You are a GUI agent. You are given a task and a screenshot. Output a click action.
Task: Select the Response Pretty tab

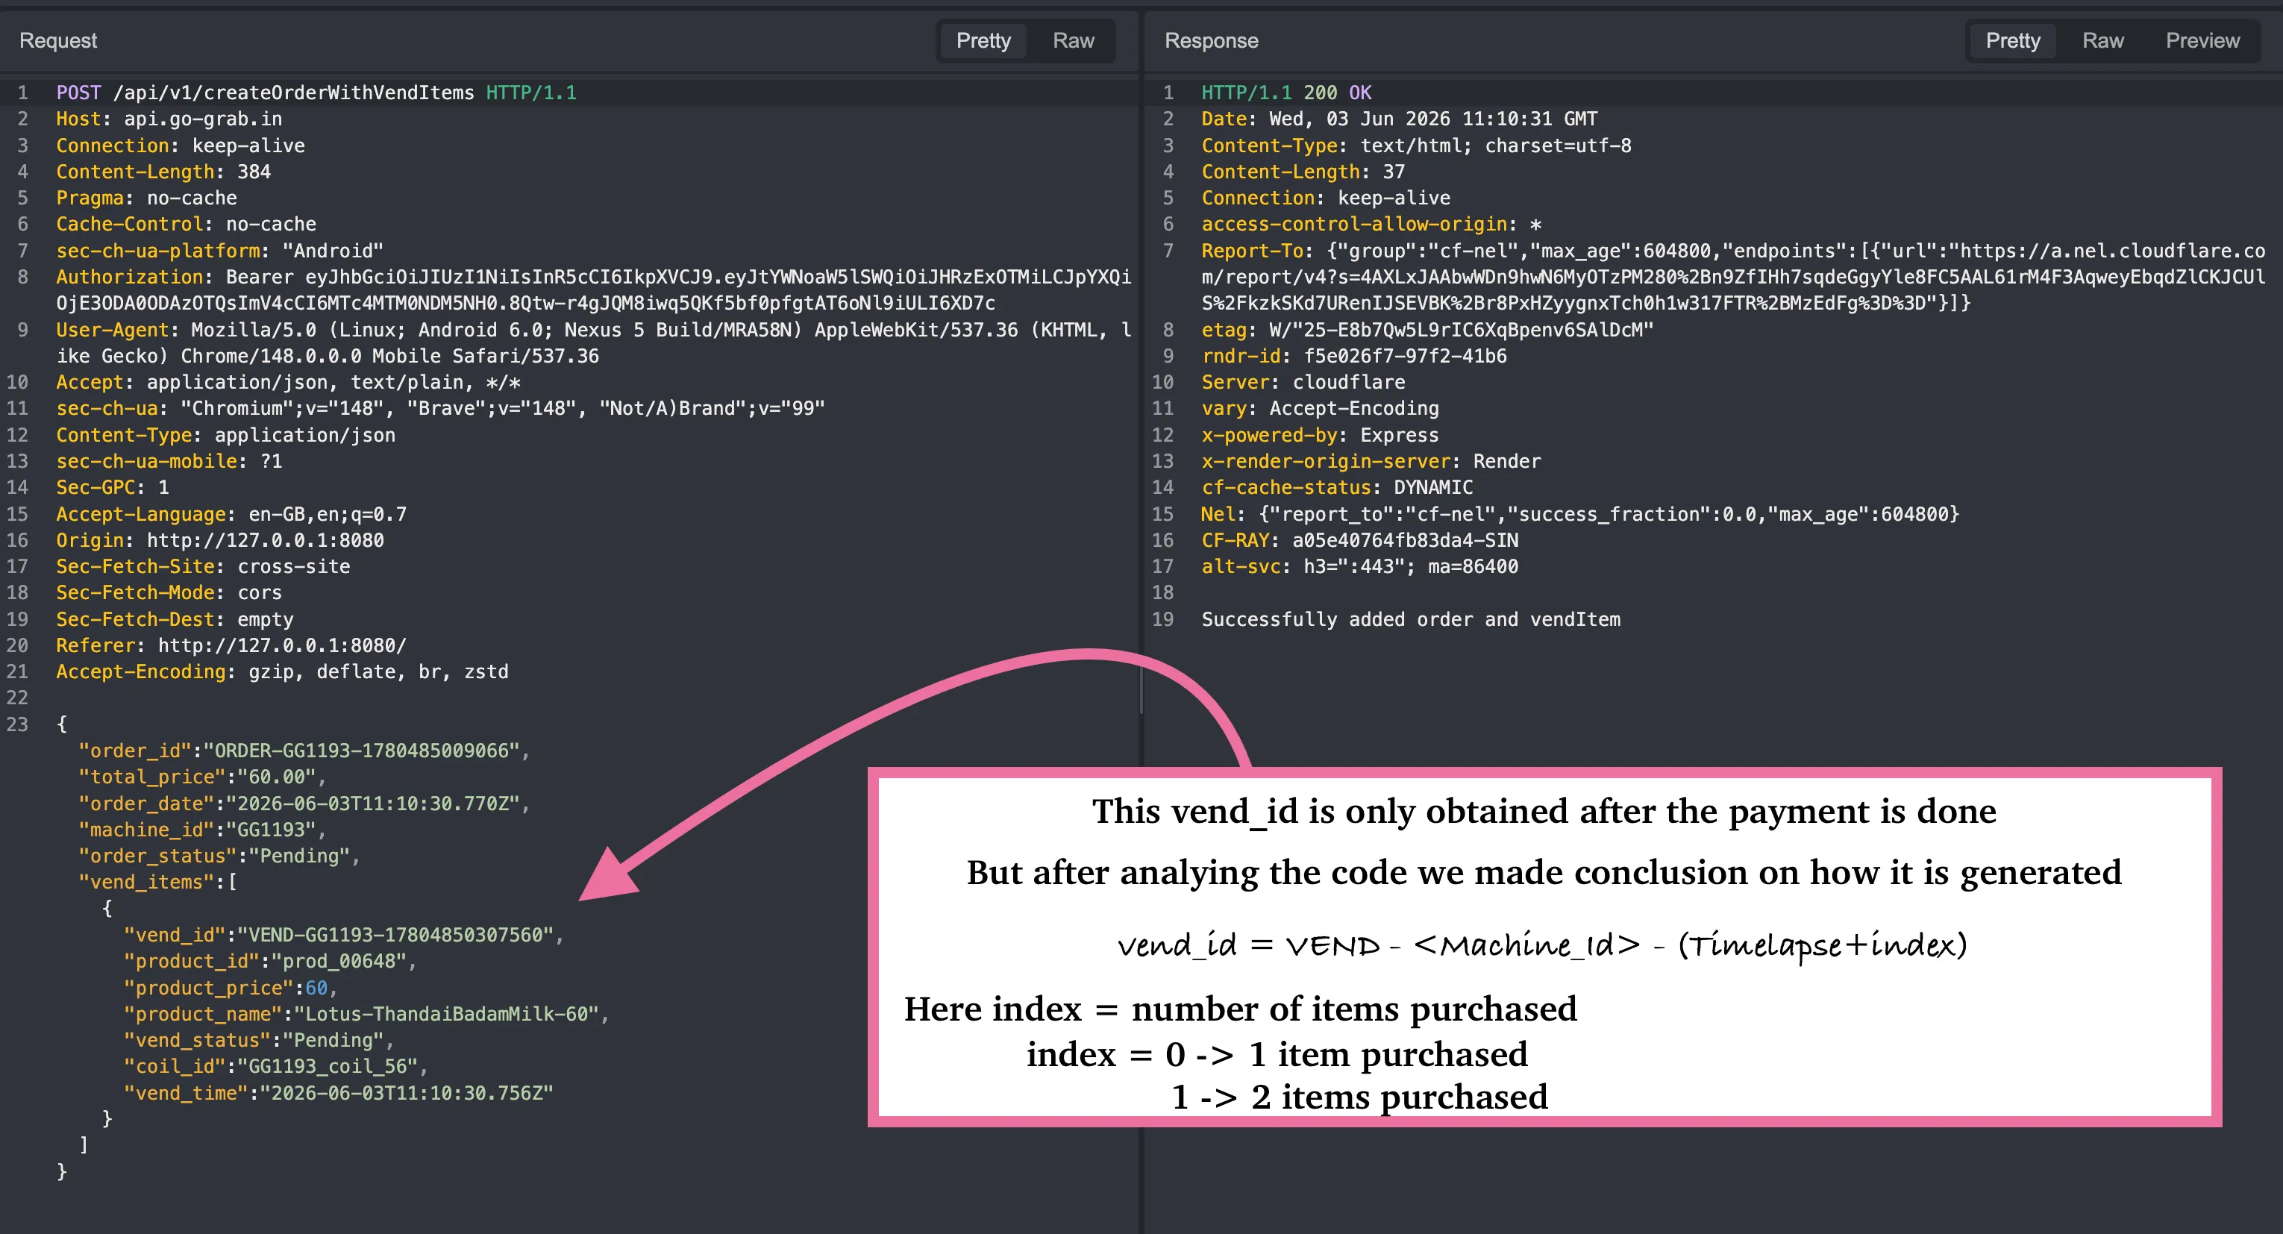[2012, 41]
